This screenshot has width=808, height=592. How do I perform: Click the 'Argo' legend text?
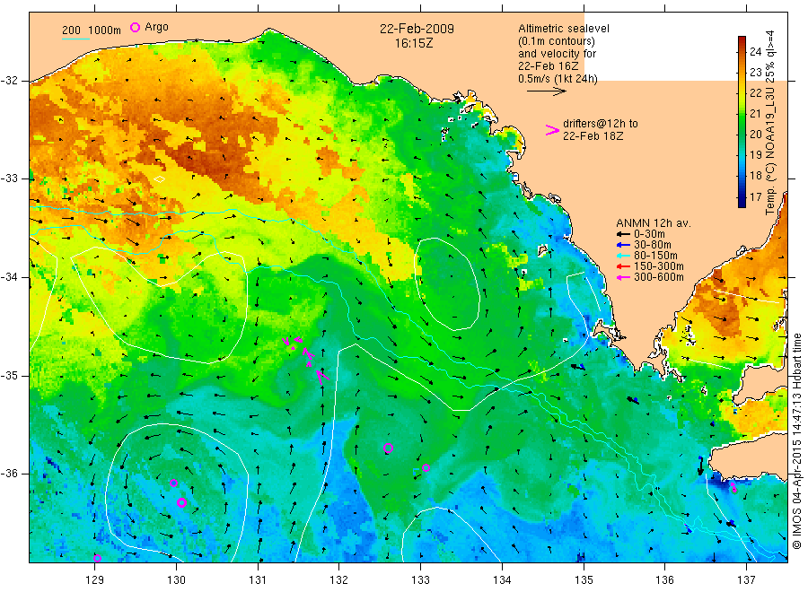(156, 27)
